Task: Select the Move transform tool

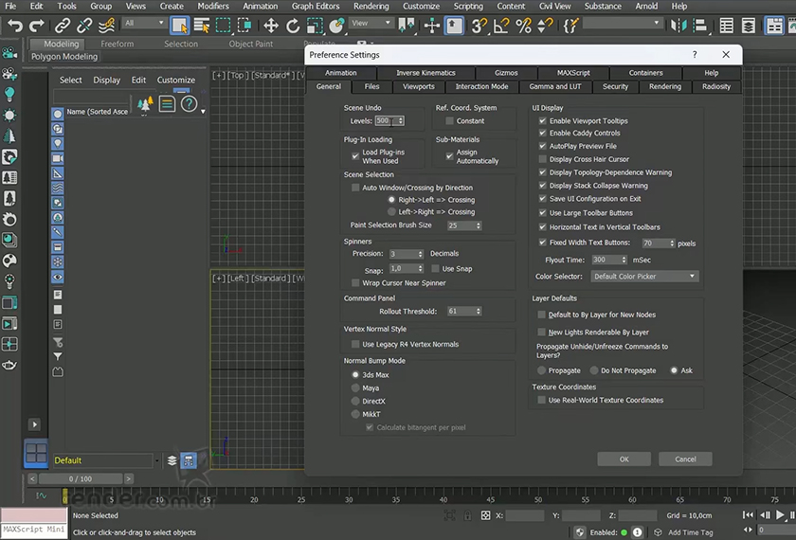Action: coord(271,26)
